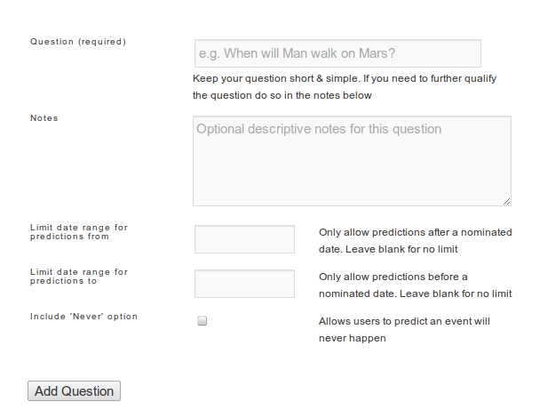This screenshot has width=548, height=418.
Task: Click the 'Notes' field label
Action: pos(44,118)
